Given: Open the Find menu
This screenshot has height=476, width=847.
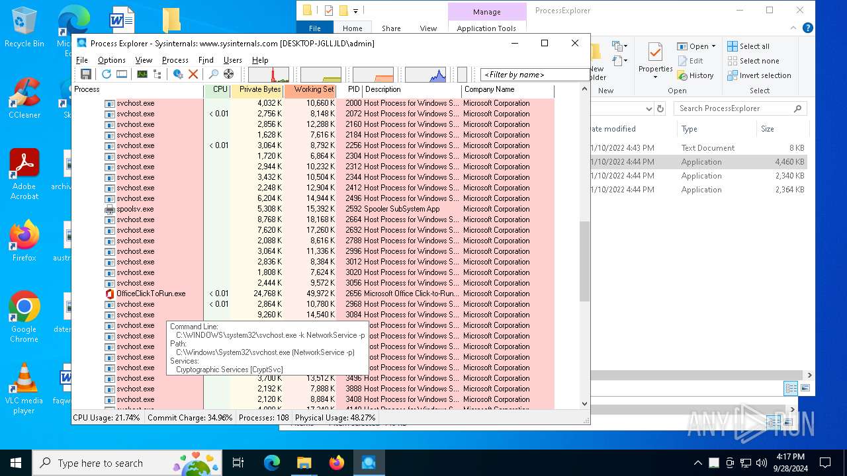Looking at the screenshot, I should click(x=206, y=59).
